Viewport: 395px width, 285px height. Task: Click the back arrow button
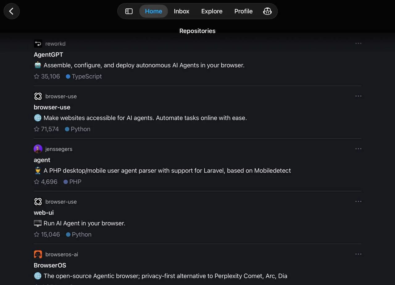click(x=11, y=11)
